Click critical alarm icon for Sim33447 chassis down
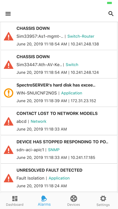Screen dimensions: 118x209 tap(8, 65)
